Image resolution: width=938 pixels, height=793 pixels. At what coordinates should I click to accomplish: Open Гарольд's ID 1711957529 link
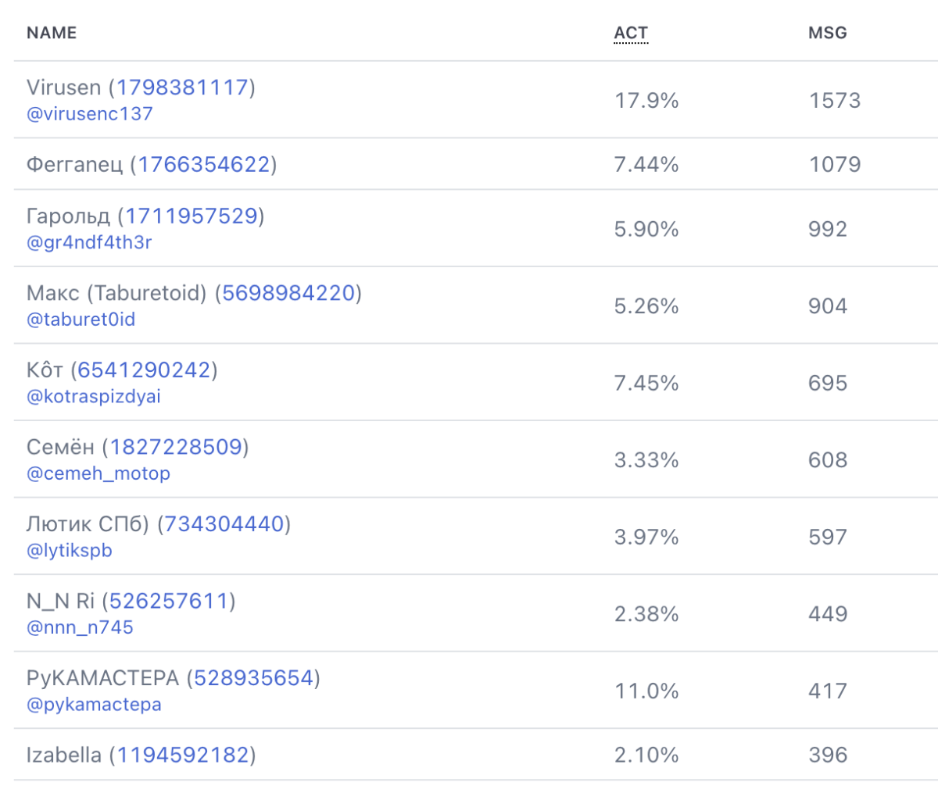tap(192, 216)
